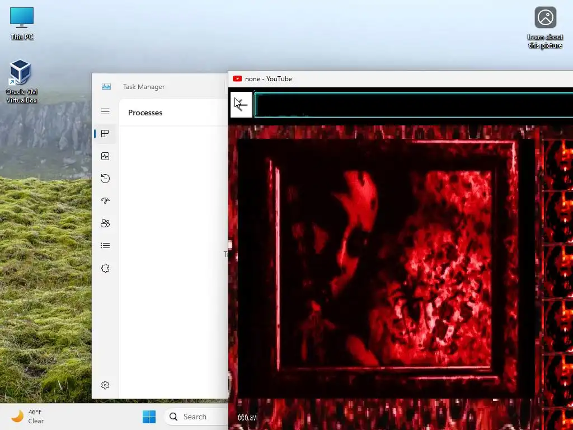This screenshot has height=430, width=573.
Task: Open the This PC desktop icon
Action: 22,24
